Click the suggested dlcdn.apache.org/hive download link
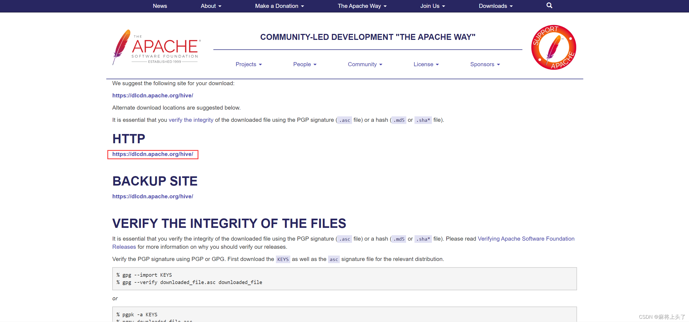Image resolution: width=689 pixels, height=322 pixels. pyautogui.click(x=152, y=95)
